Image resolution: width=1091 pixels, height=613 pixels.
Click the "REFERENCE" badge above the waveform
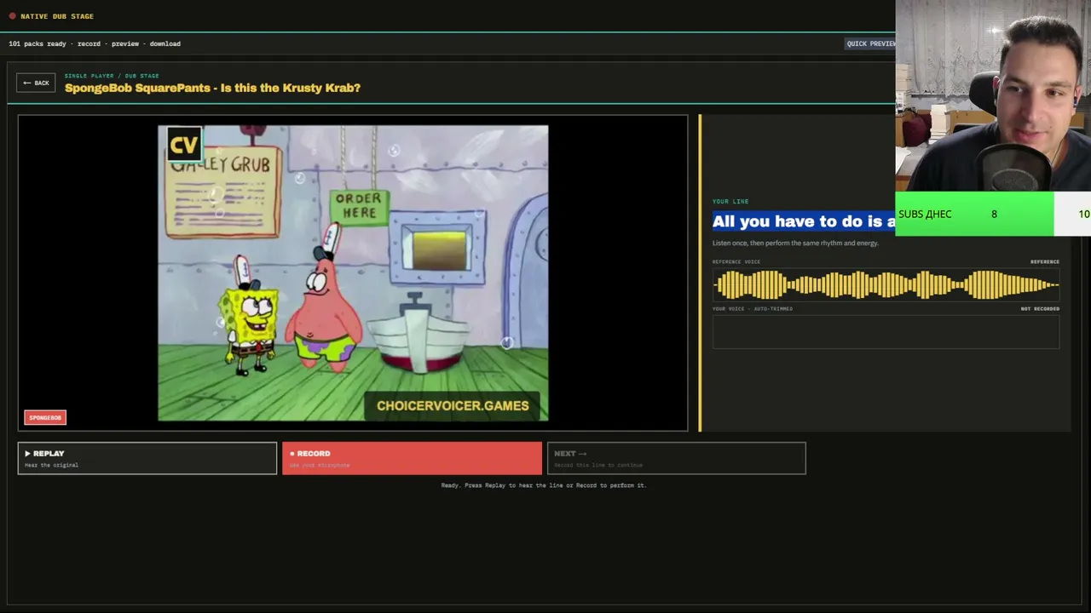1045,261
